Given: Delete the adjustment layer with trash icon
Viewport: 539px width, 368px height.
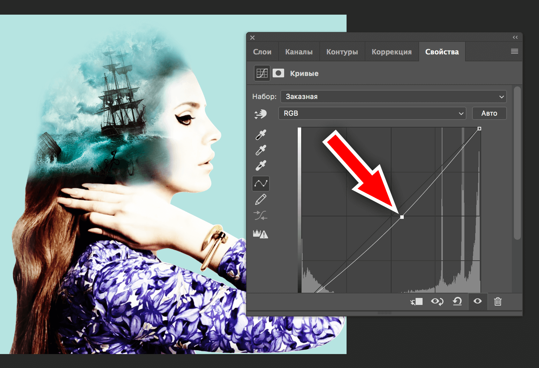Looking at the screenshot, I should tap(498, 301).
